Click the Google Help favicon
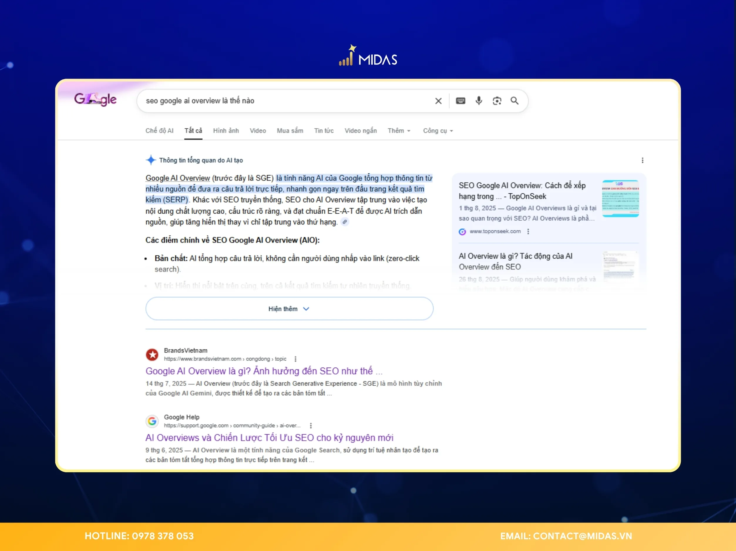The width and height of the screenshot is (736, 551). pos(152,421)
